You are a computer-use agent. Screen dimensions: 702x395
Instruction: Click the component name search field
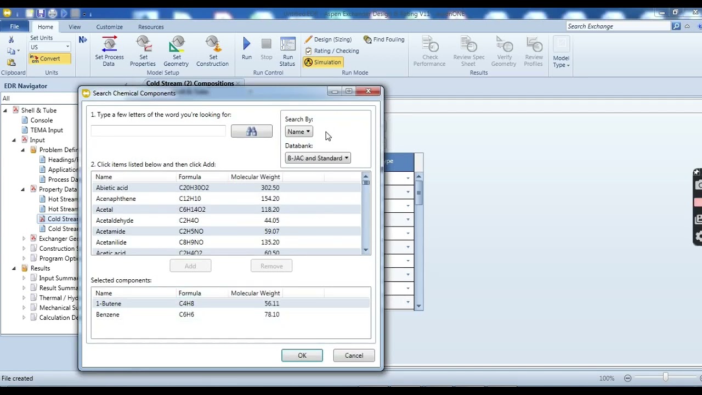pyautogui.click(x=158, y=131)
